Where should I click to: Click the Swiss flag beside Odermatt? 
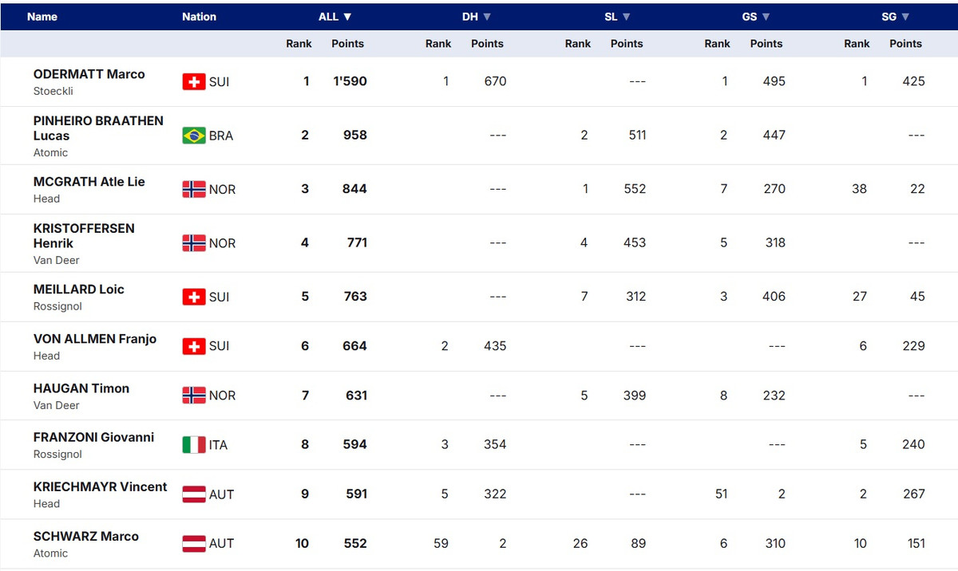[x=194, y=81]
